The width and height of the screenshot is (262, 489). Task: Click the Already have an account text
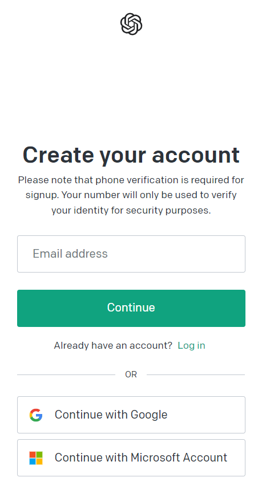pos(113,345)
